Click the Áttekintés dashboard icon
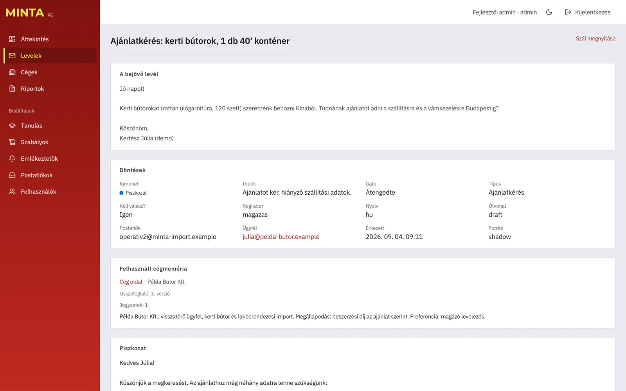The height and width of the screenshot is (391, 626). coord(12,39)
